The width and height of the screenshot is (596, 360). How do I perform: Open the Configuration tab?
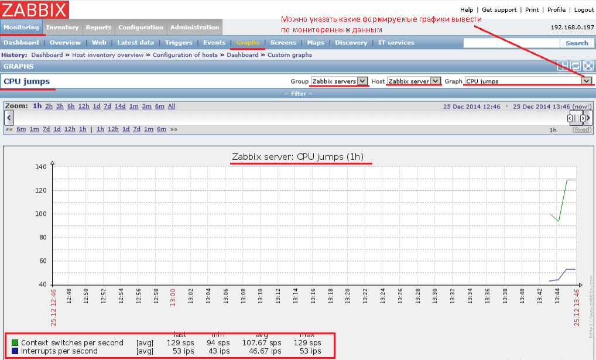coord(141,27)
